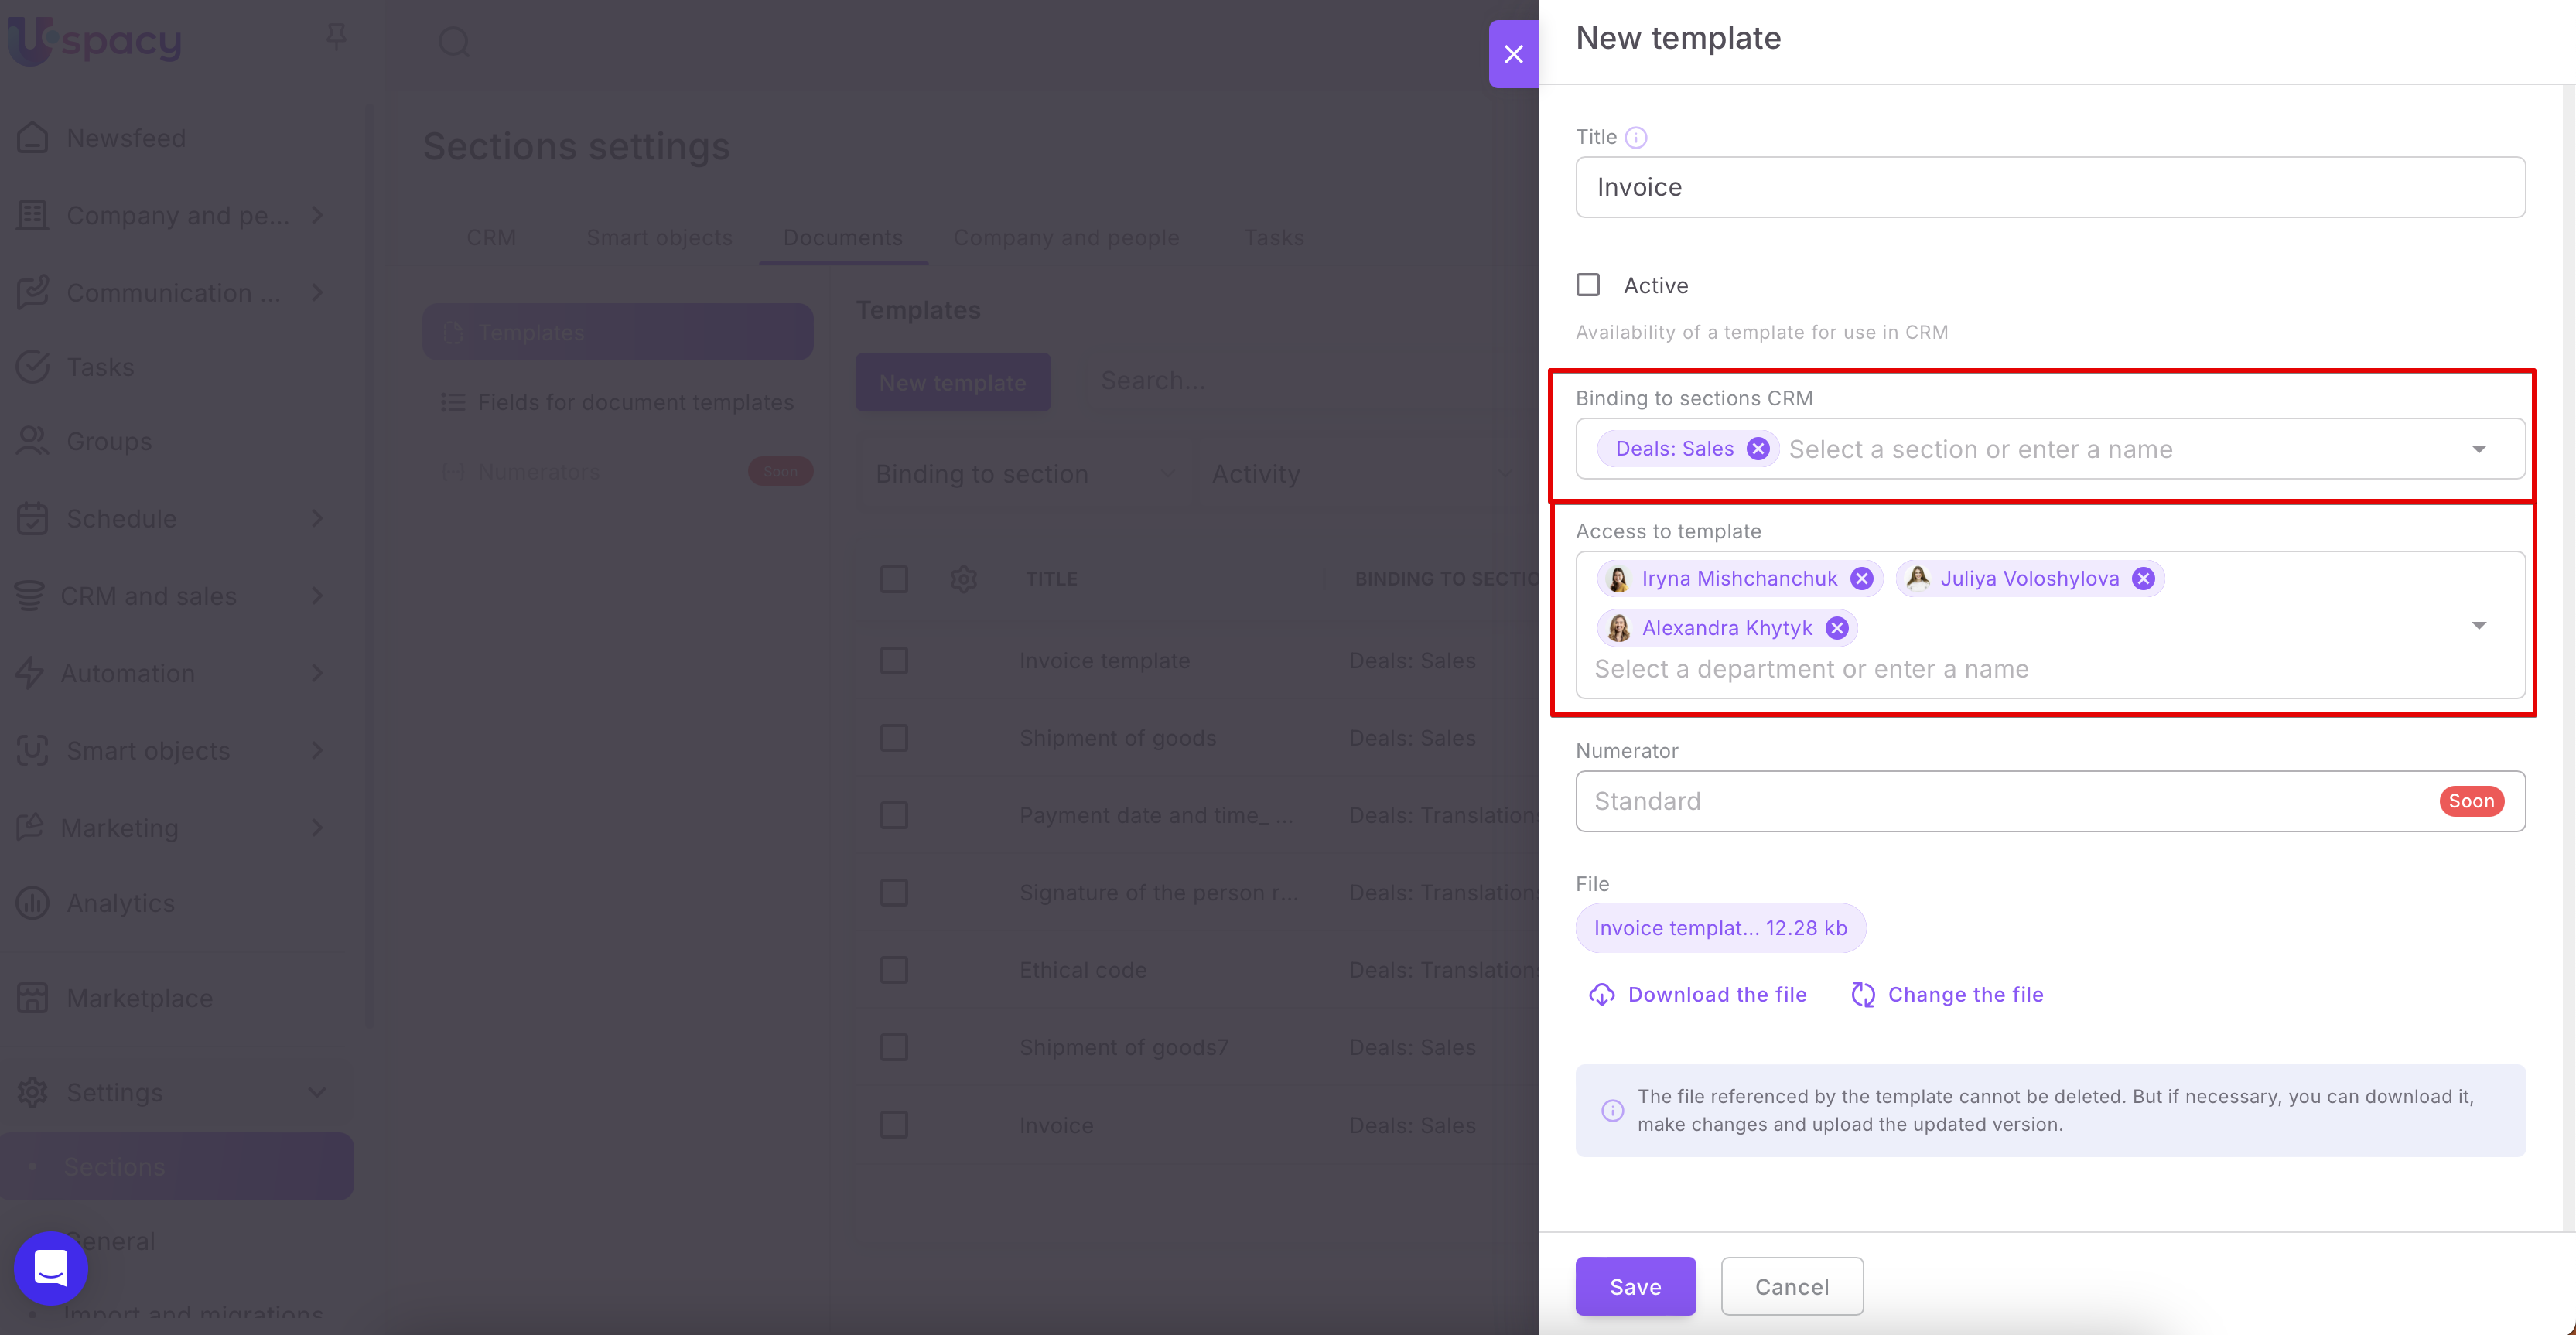Click the Change the file link
Image resolution: width=2576 pixels, height=1335 pixels.
click(x=1964, y=995)
